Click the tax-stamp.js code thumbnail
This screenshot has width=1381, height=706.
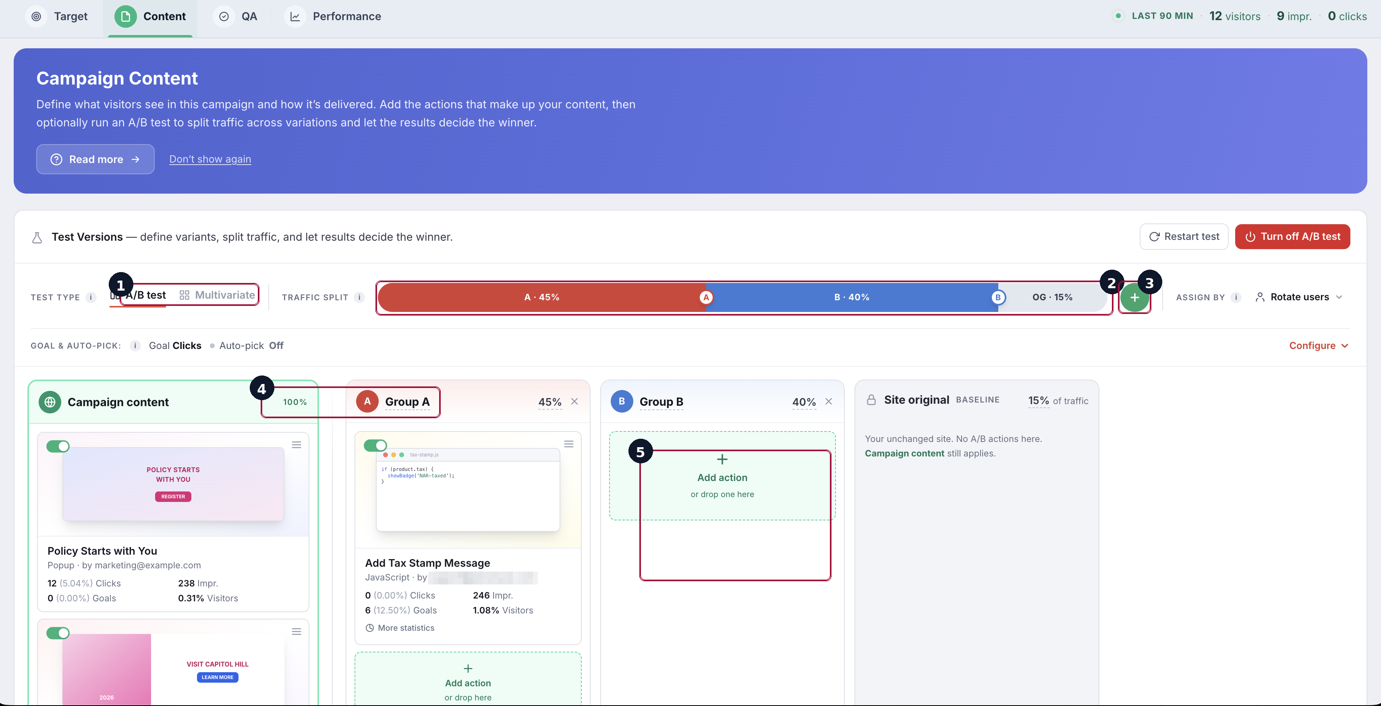[x=467, y=489]
